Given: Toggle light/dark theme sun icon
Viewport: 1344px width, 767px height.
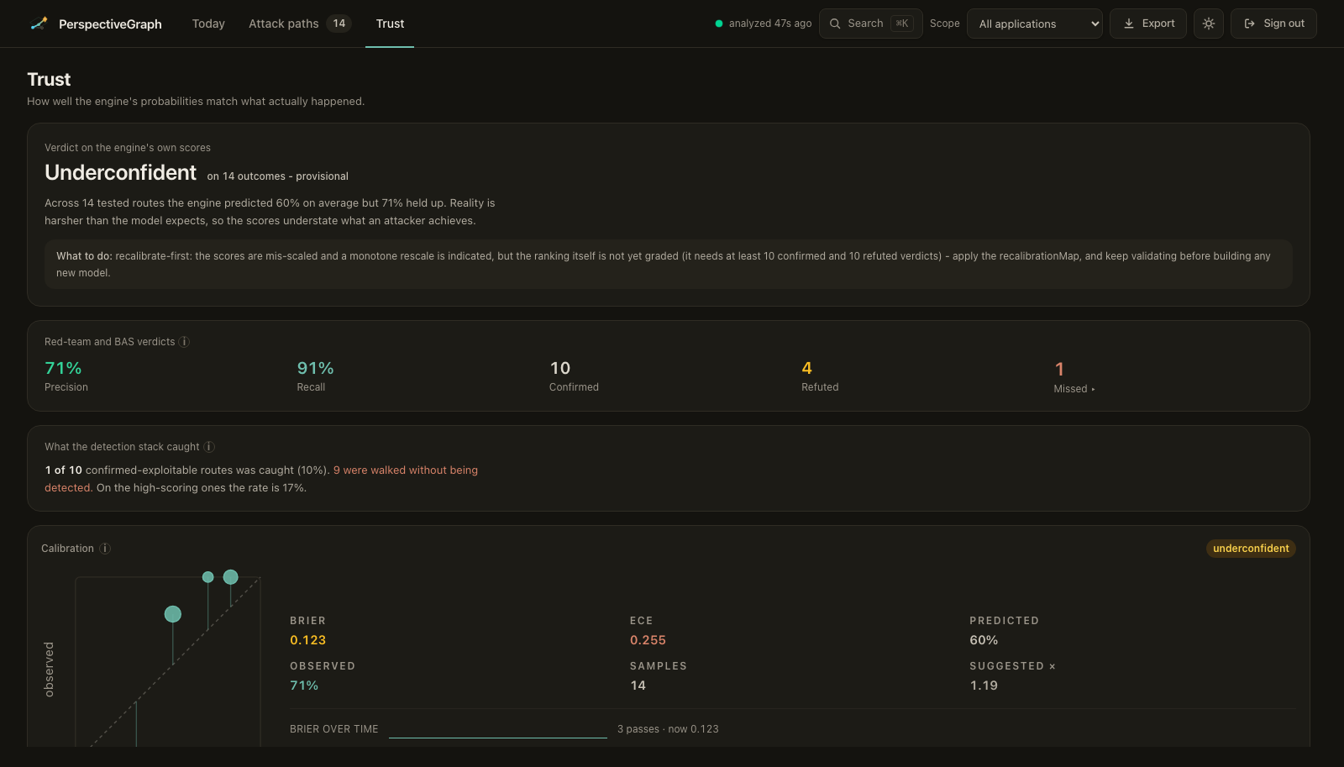Looking at the screenshot, I should click(1209, 24).
